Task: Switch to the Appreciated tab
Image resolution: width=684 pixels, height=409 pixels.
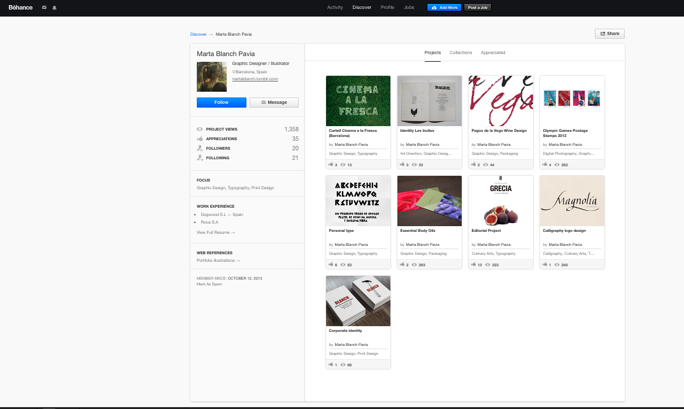Action: coord(493,53)
